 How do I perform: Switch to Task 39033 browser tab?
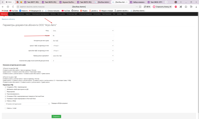(x=155, y=2)
